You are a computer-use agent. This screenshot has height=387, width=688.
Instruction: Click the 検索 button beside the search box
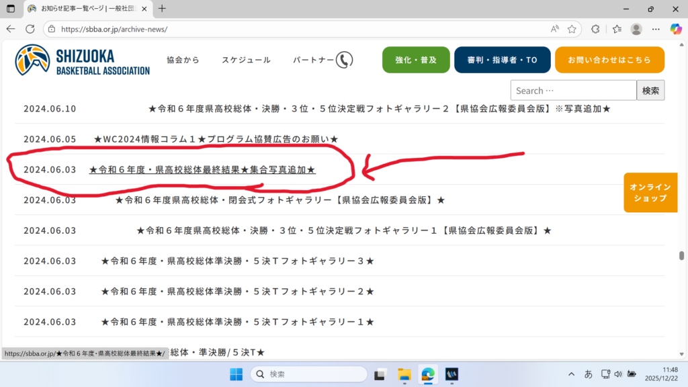pos(650,90)
